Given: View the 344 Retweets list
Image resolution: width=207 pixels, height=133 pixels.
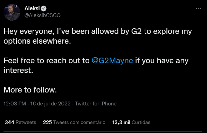Looking at the screenshot, I should click(20, 122).
